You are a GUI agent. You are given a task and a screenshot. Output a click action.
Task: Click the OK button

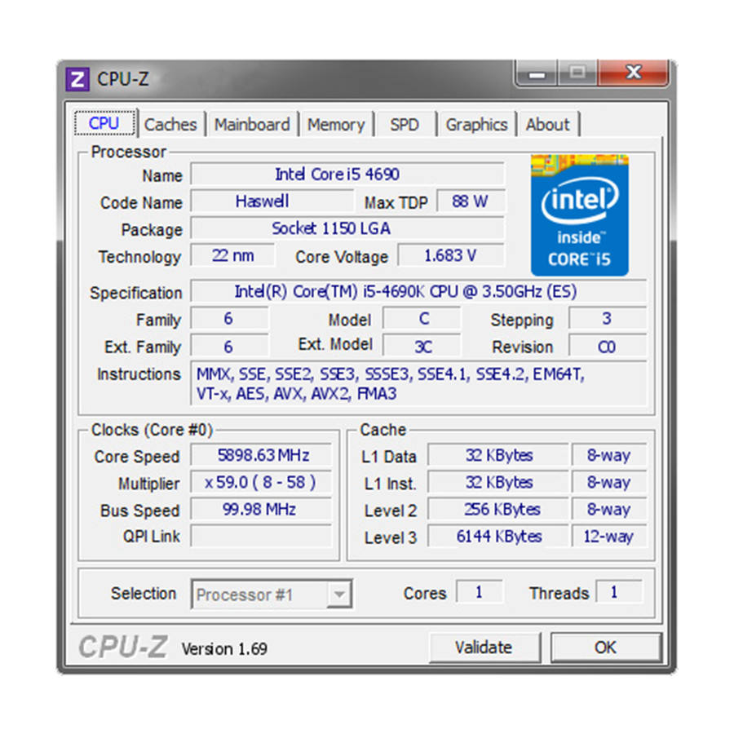click(x=606, y=648)
